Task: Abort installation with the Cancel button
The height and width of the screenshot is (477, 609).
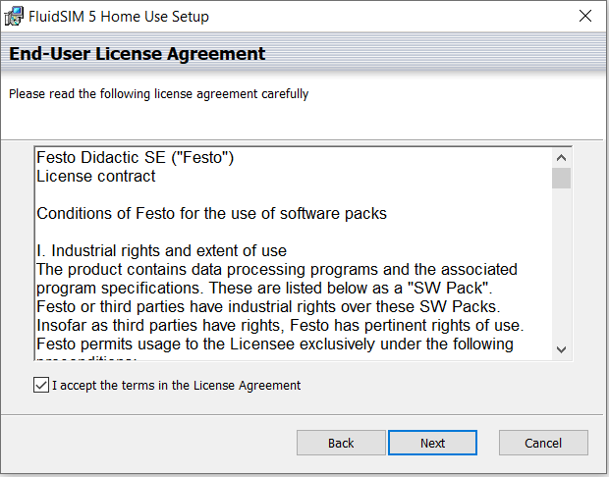Action: click(543, 443)
